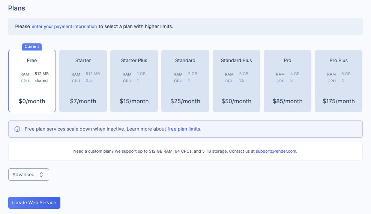The height and width of the screenshot is (214, 371).
Task: Click the Plans section heading
Action: (x=17, y=8)
